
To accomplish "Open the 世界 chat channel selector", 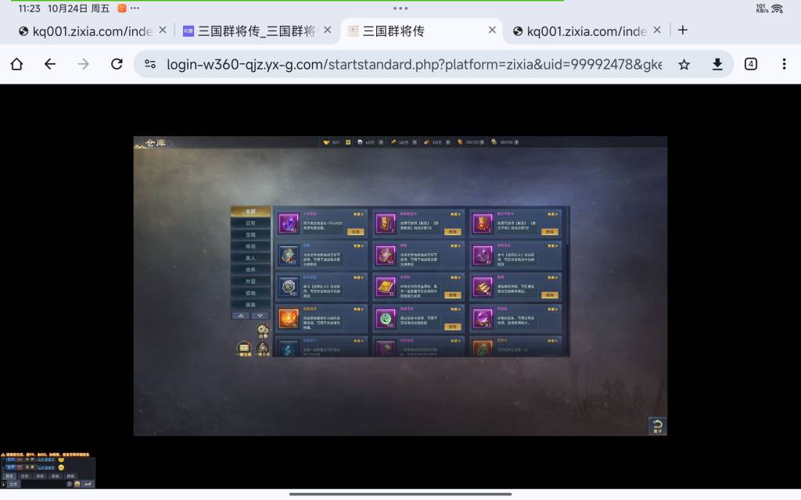I will (13, 484).
